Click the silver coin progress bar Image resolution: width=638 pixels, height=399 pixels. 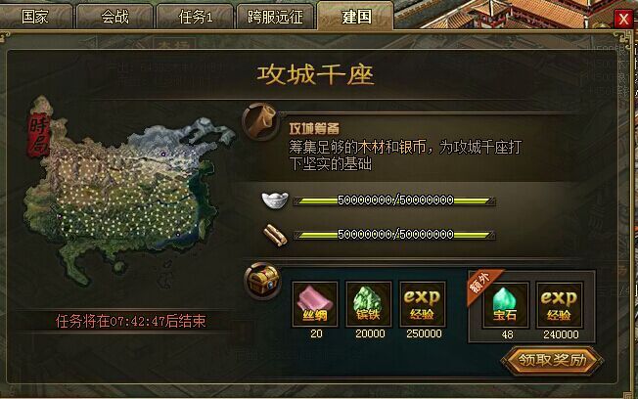pyautogui.click(x=394, y=200)
